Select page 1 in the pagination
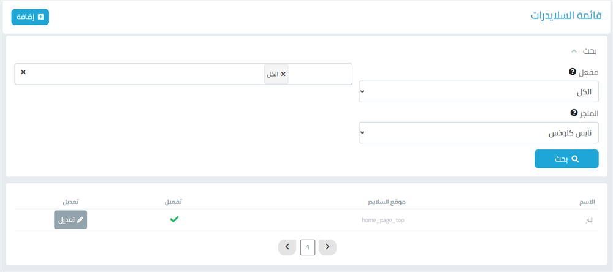This screenshot has height=272, width=613. (308, 247)
